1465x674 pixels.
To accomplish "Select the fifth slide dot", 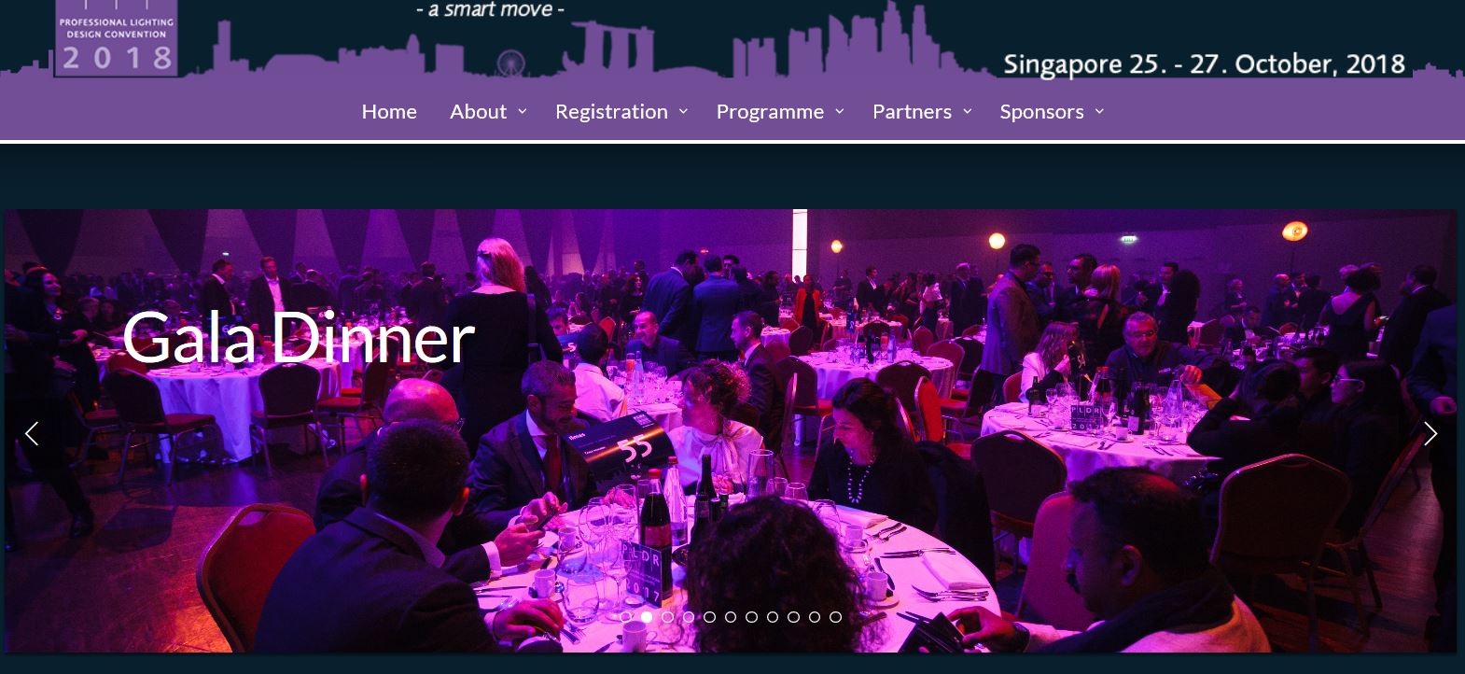I will [709, 617].
